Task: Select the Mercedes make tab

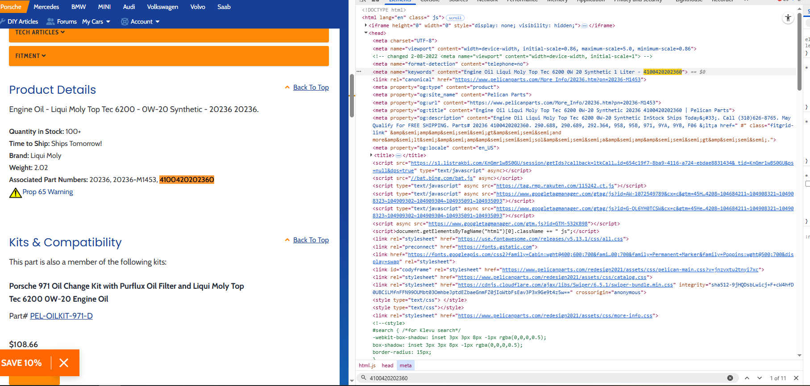Action: click(46, 7)
